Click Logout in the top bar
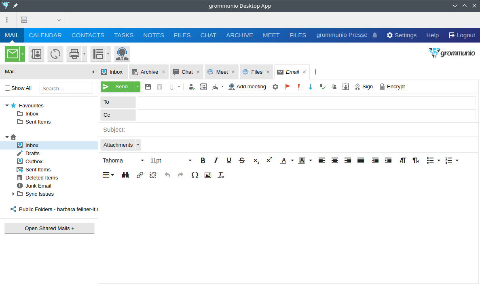Screen dimensions: 480x284 coord(462,35)
